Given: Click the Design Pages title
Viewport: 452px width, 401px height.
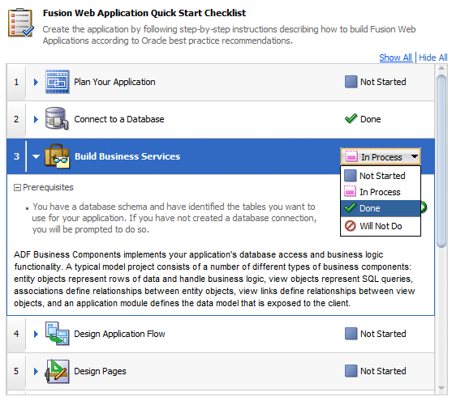Looking at the screenshot, I should (100, 371).
